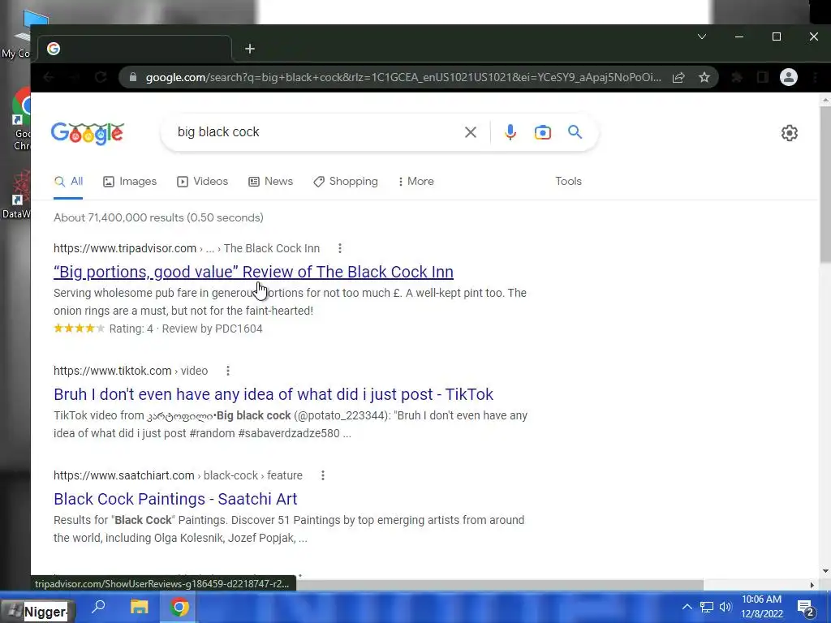
Task: Open network status tray icon
Action: [x=707, y=607]
